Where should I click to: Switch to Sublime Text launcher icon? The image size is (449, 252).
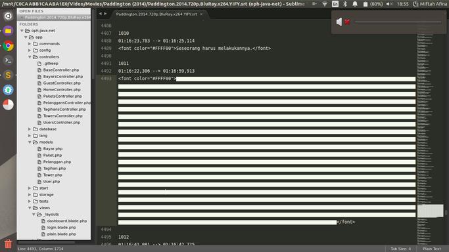point(8,75)
